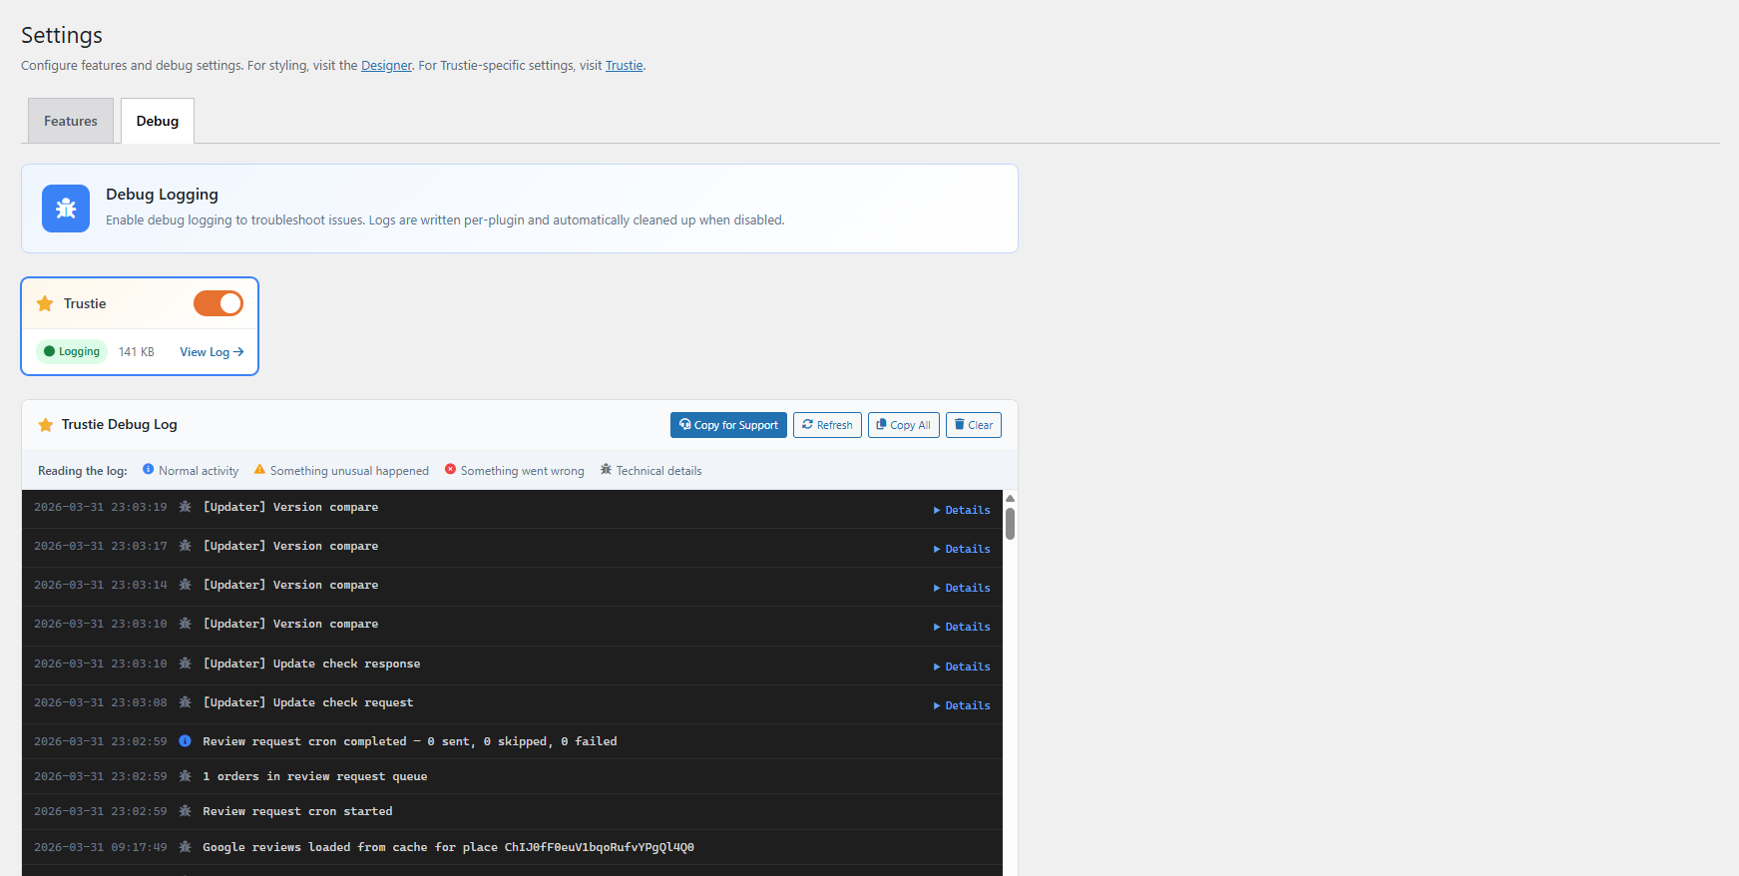
Task: Click the Settings page title
Action: [62, 35]
